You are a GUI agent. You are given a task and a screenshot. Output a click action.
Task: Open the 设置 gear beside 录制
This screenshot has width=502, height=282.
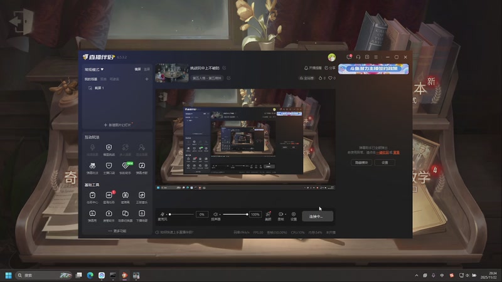click(x=294, y=216)
